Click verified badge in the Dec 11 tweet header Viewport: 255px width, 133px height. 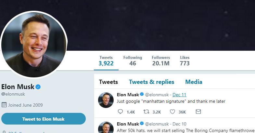coord(142,94)
